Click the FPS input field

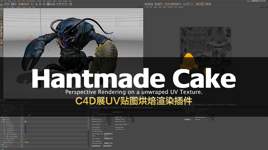108,117
